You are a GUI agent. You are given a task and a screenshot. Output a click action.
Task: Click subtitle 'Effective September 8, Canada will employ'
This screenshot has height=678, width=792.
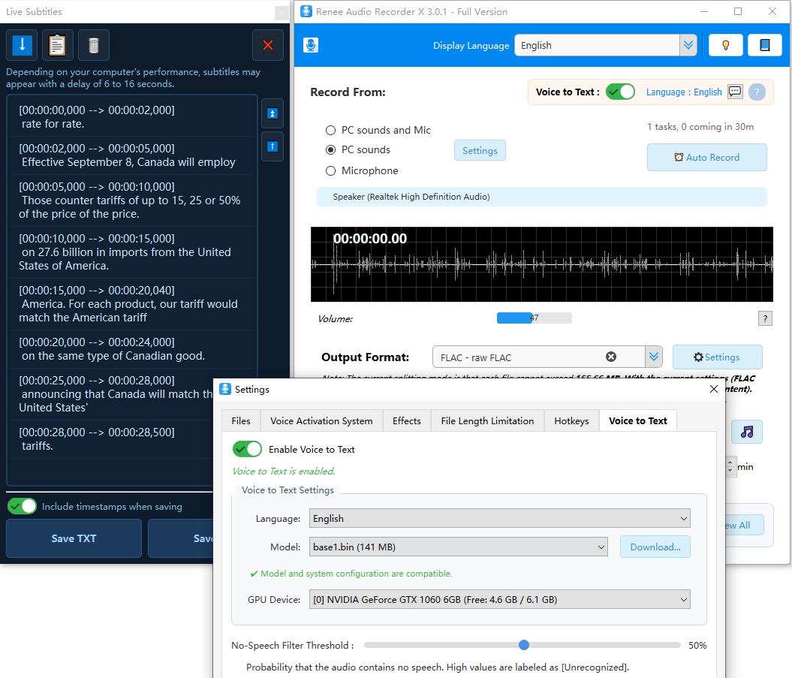click(x=128, y=162)
